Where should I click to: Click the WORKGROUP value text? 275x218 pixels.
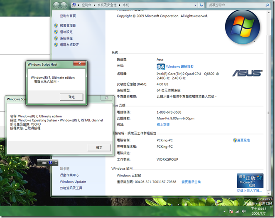coord(167,159)
